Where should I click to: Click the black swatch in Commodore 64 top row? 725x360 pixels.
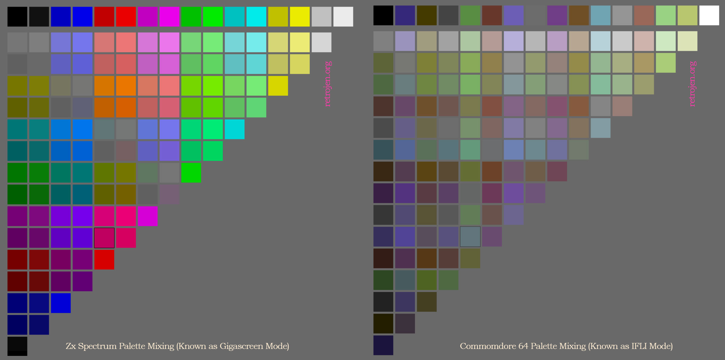pyautogui.click(x=383, y=15)
